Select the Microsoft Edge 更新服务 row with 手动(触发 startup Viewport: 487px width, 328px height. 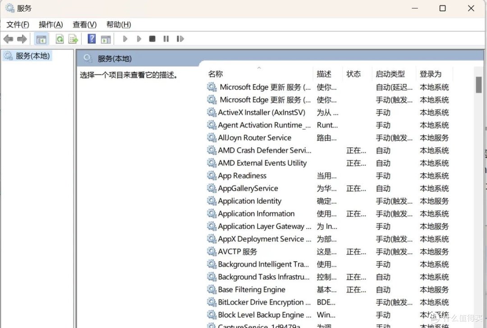tap(328, 100)
